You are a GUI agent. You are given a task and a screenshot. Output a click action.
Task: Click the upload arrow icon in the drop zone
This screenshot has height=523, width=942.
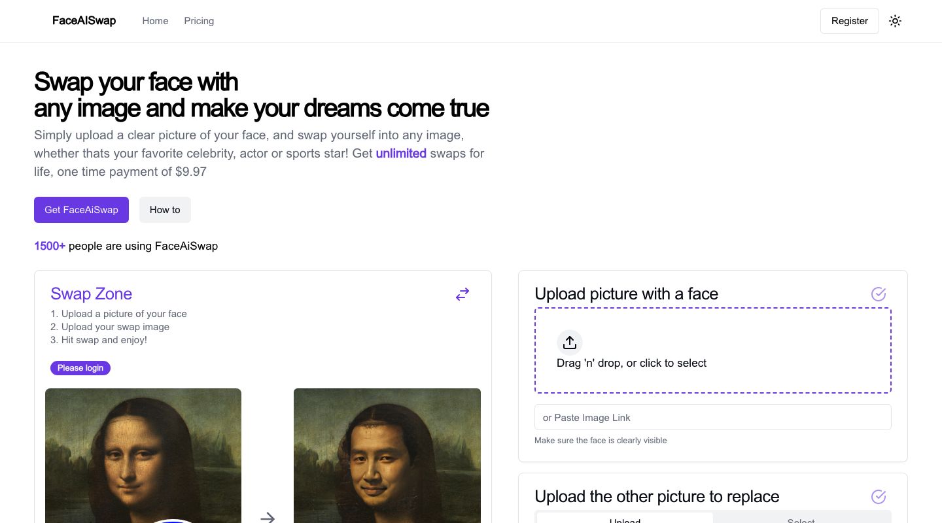click(x=570, y=343)
